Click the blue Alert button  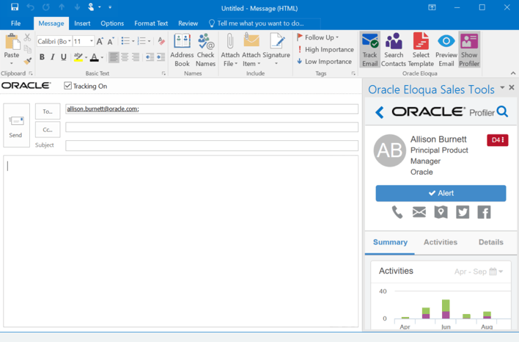441,193
